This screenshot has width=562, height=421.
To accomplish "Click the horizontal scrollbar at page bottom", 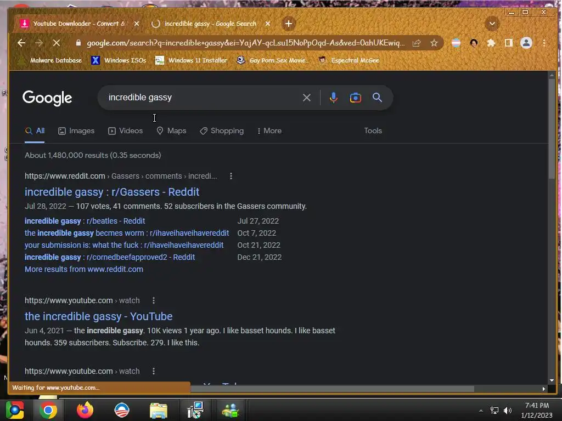I will tap(332, 389).
